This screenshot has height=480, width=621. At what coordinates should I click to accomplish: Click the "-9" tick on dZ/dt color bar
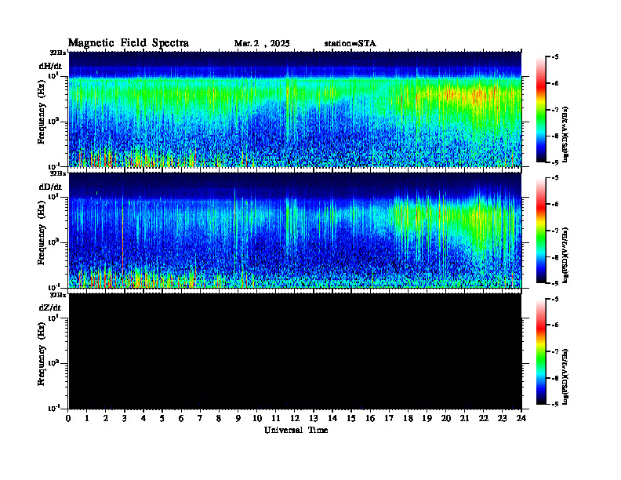click(554, 404)
